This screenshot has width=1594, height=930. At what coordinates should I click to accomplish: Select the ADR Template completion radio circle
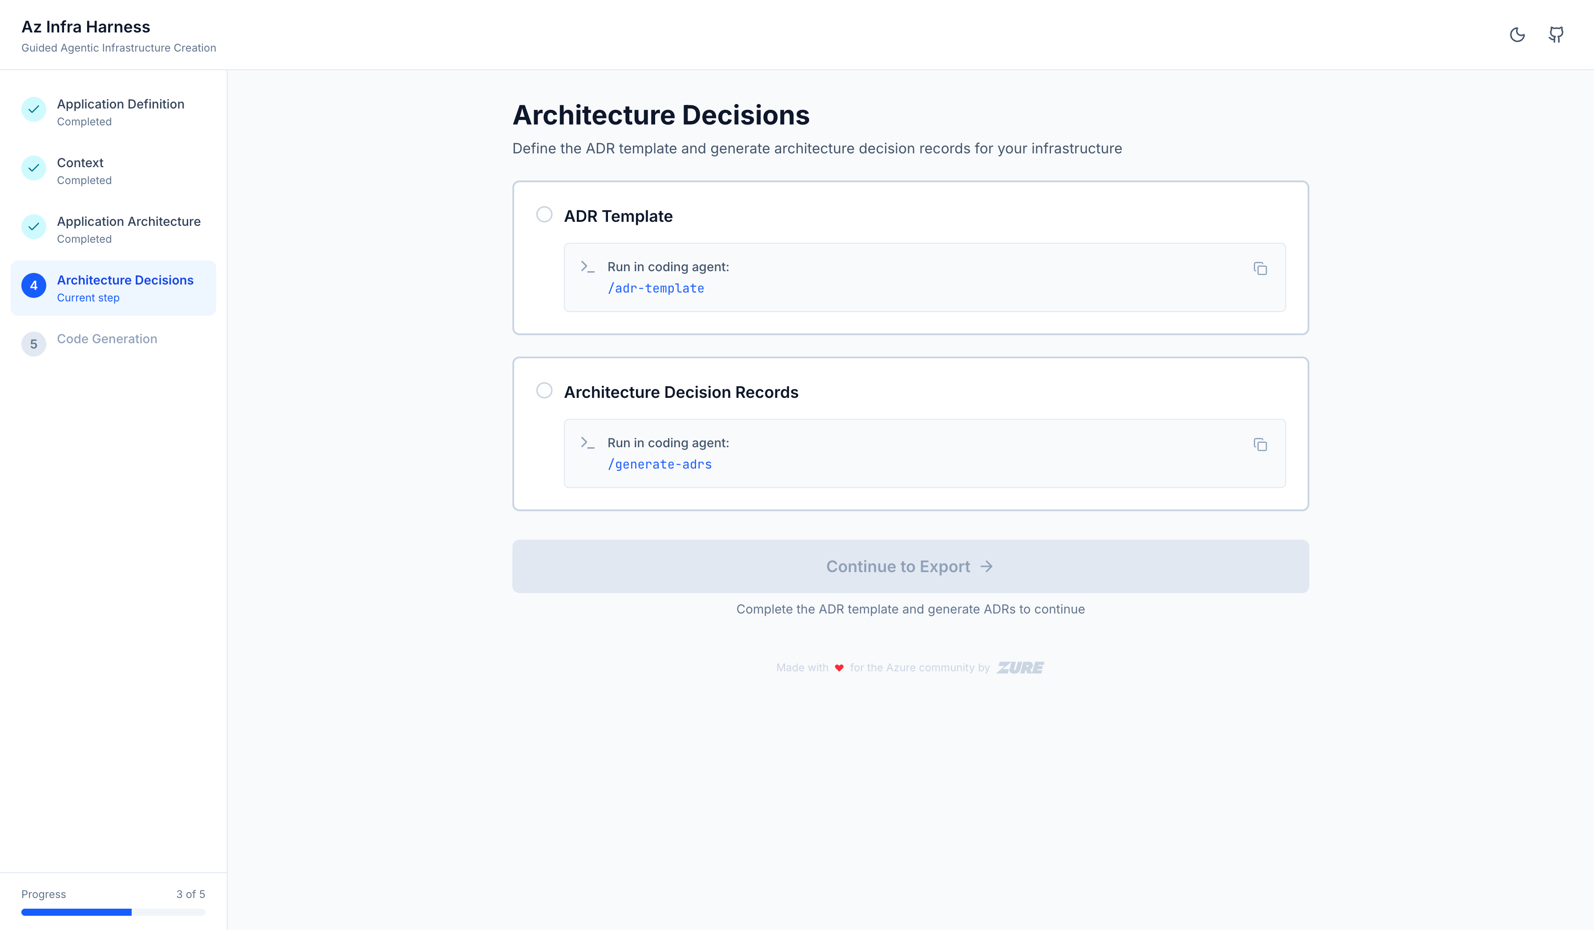pyautogui.click(x=544, y=214)
